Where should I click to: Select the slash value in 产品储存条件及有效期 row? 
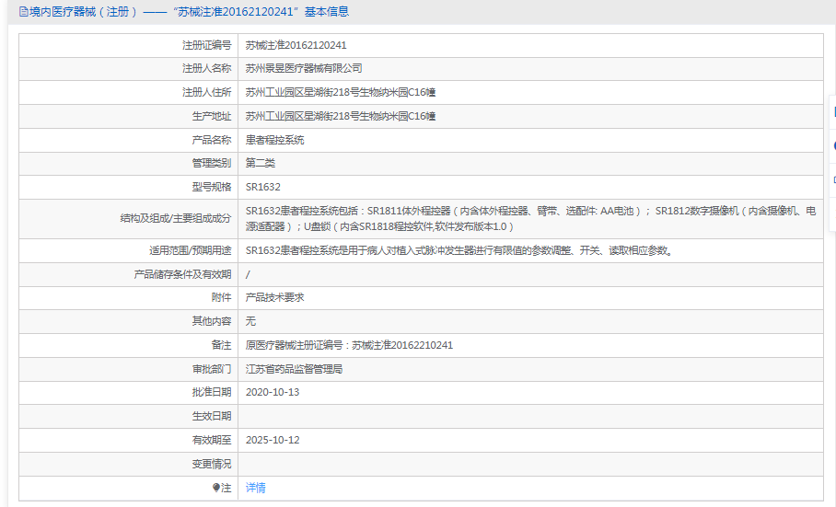coord(248,274)
